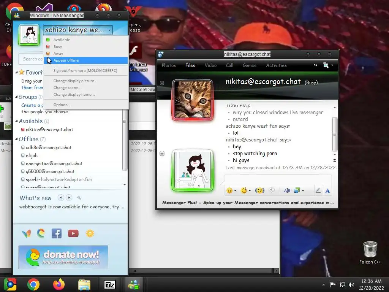Send a nudge with the shaking face icon
This screenshot has height=292, width=389.
click(260, 190)
